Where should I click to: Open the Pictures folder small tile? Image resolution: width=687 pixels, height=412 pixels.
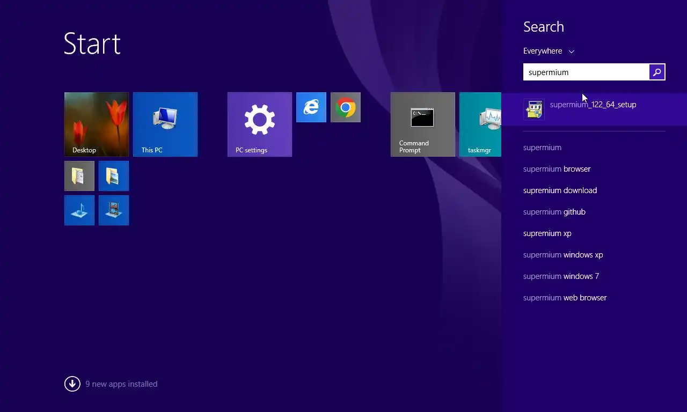click(x=114, y=176)
